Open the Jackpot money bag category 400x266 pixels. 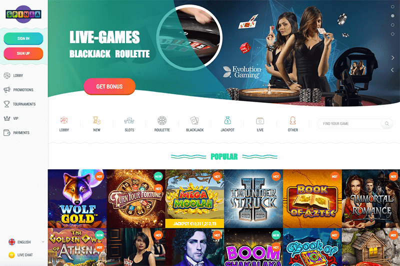pyautogui.click(x=227, y=120)
